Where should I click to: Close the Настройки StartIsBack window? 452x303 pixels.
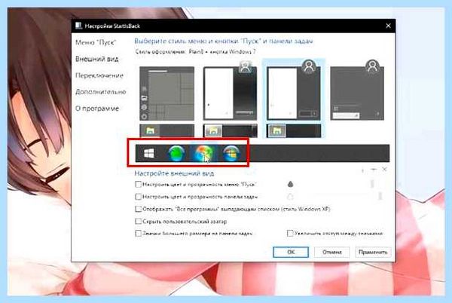click(388, 26)
